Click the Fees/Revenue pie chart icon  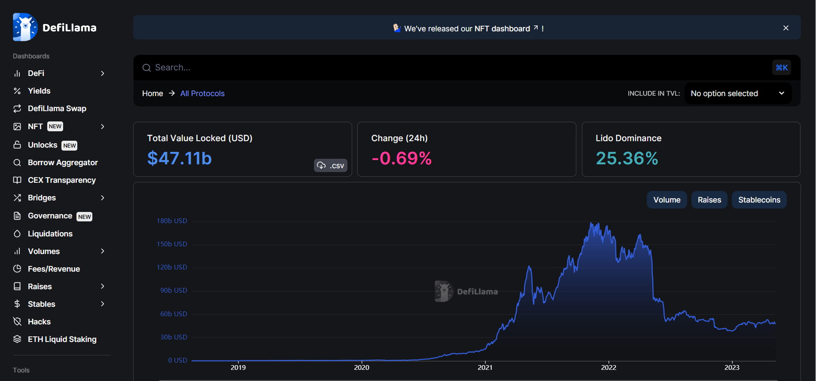coord(17,269)
